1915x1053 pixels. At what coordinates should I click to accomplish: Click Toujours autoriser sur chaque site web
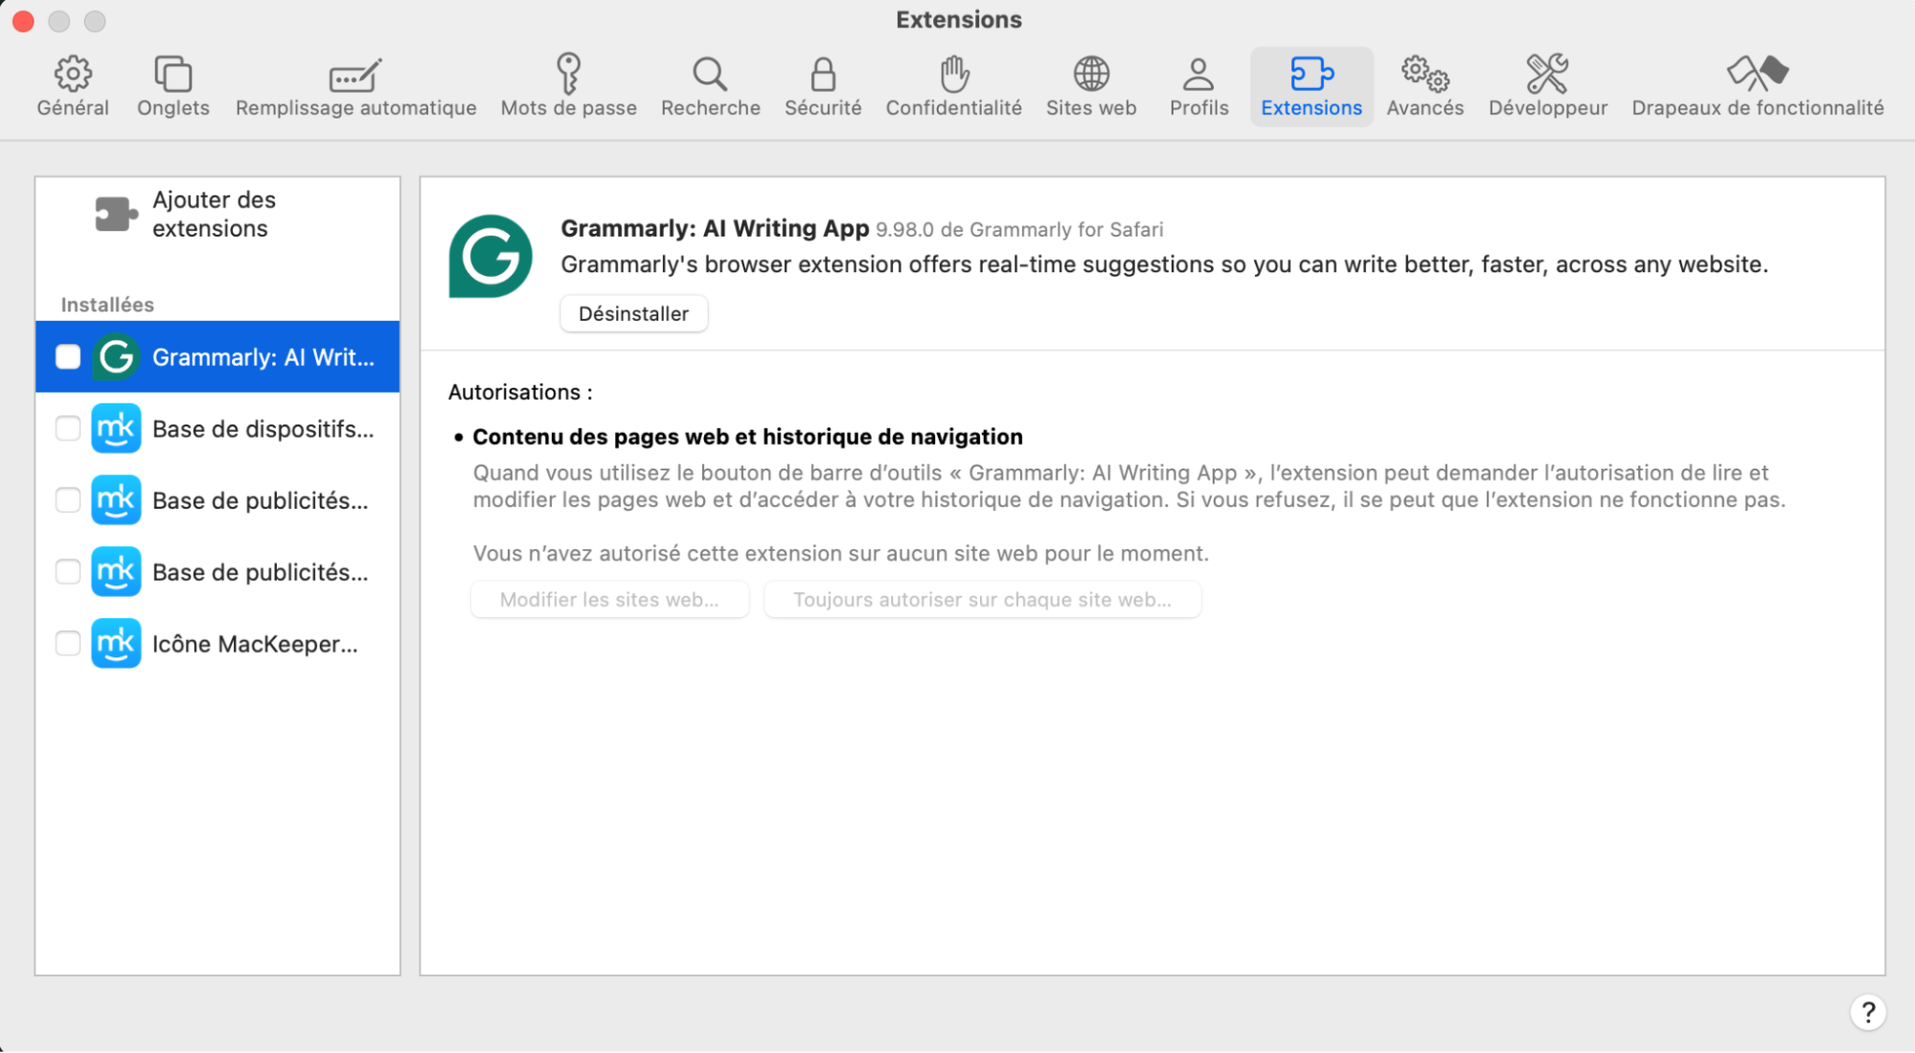[x=982, y=599]
